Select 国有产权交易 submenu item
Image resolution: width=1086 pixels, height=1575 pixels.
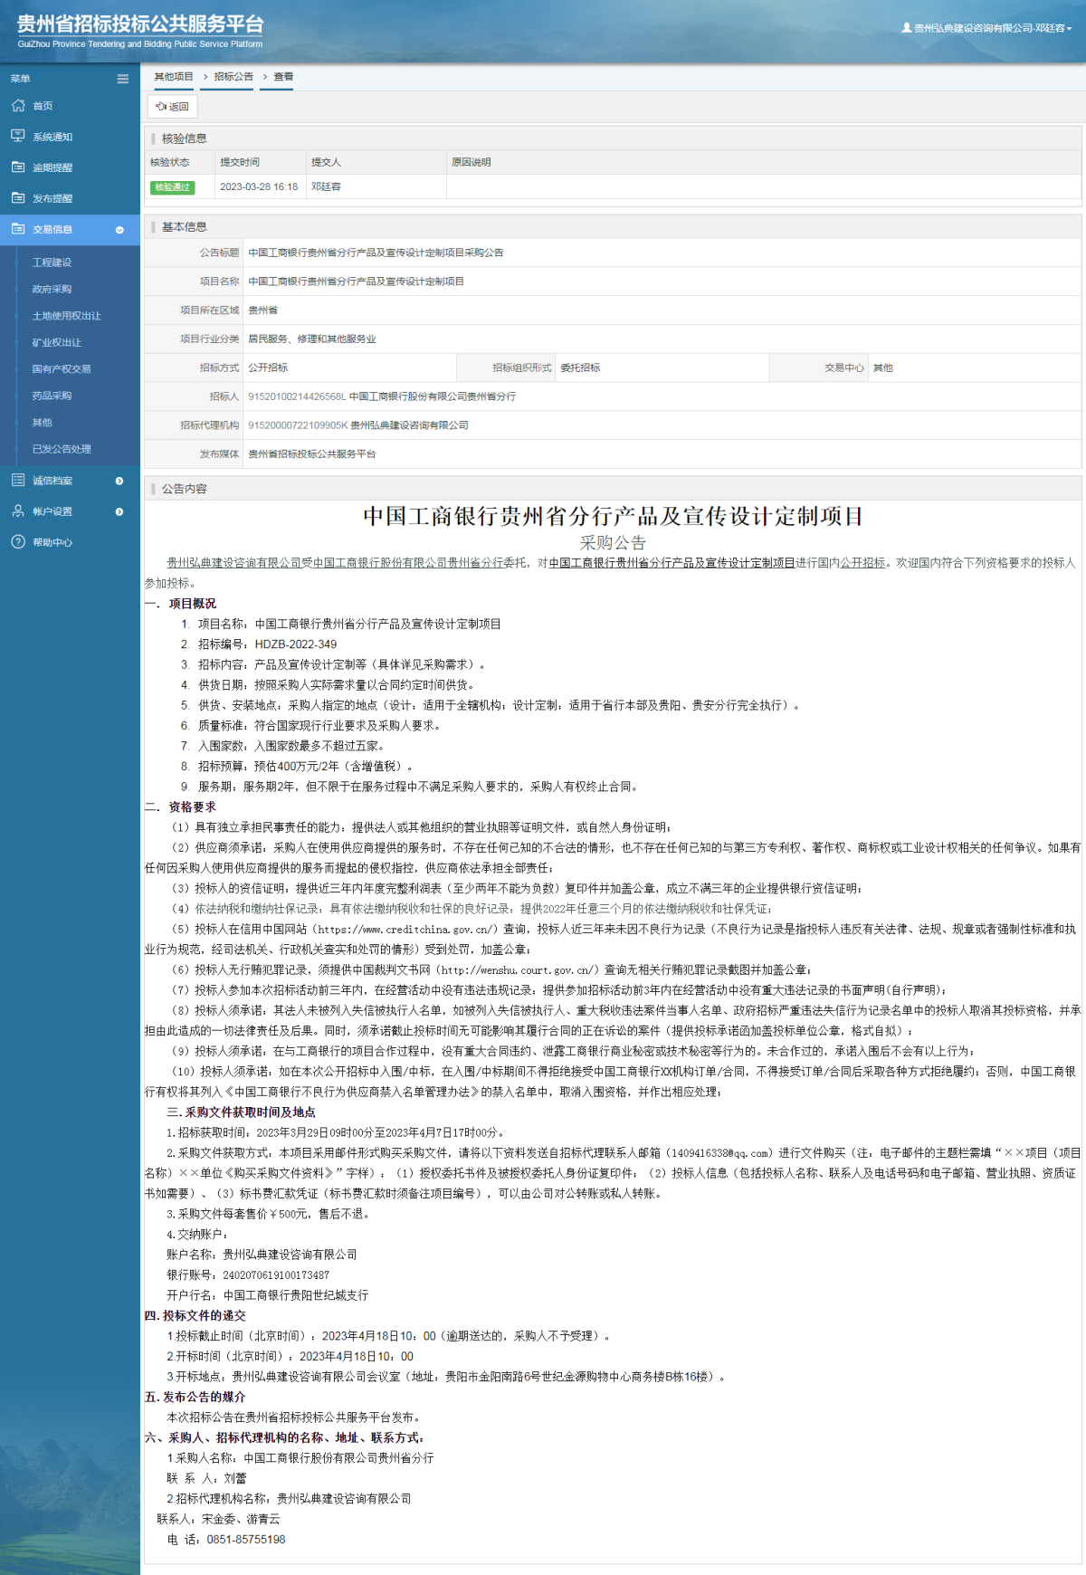click(62, 368)
